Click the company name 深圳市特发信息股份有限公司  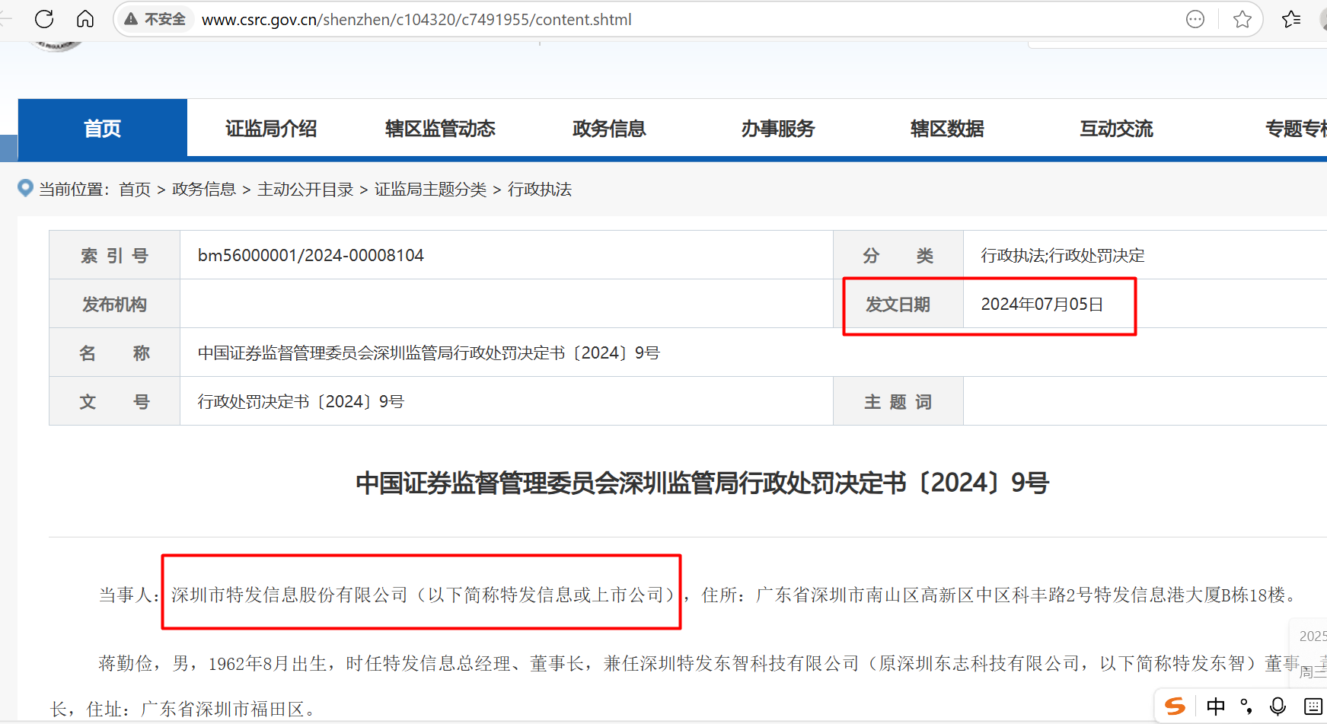pyautogui.click(x=289, y=595)
